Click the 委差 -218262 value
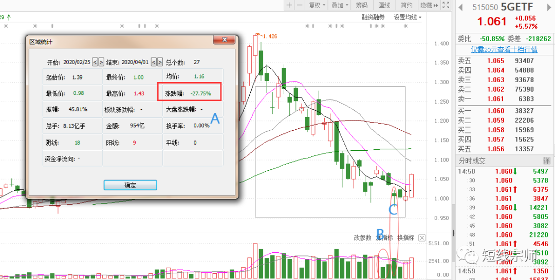Image resolution: width=555 pixels, height=280 pixels. pos(539,39)
